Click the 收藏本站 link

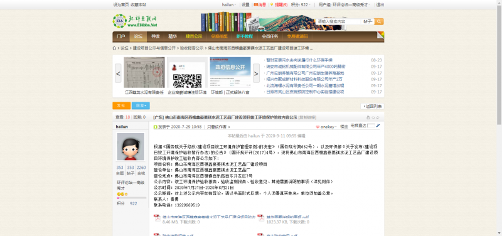coord(139,5)
